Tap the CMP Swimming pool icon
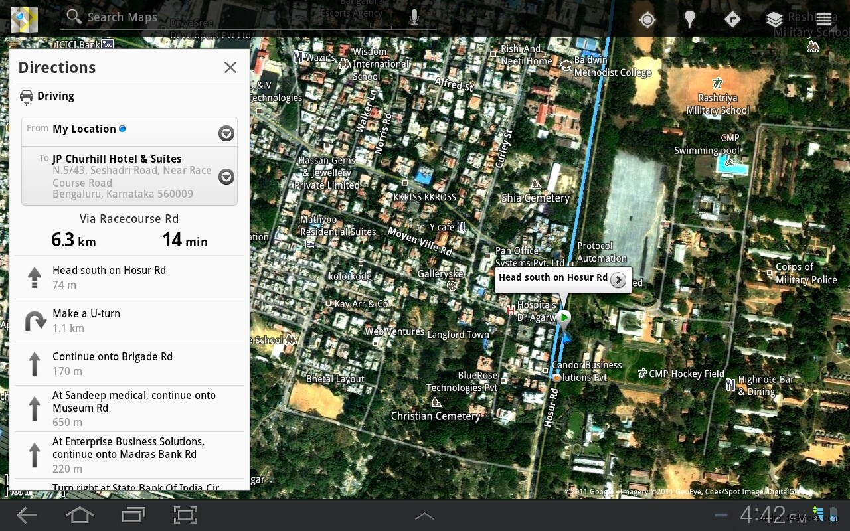Viewport: 850px width, 531px height. coord(730,161)
